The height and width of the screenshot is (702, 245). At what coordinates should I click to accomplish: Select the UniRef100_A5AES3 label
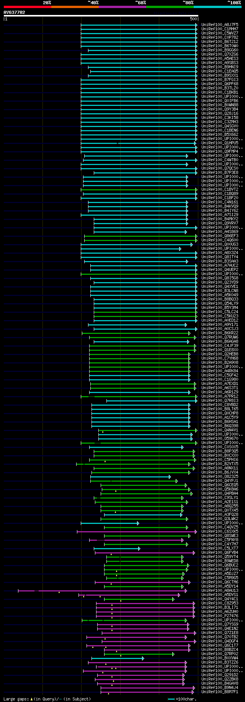[x=220, y=58]
